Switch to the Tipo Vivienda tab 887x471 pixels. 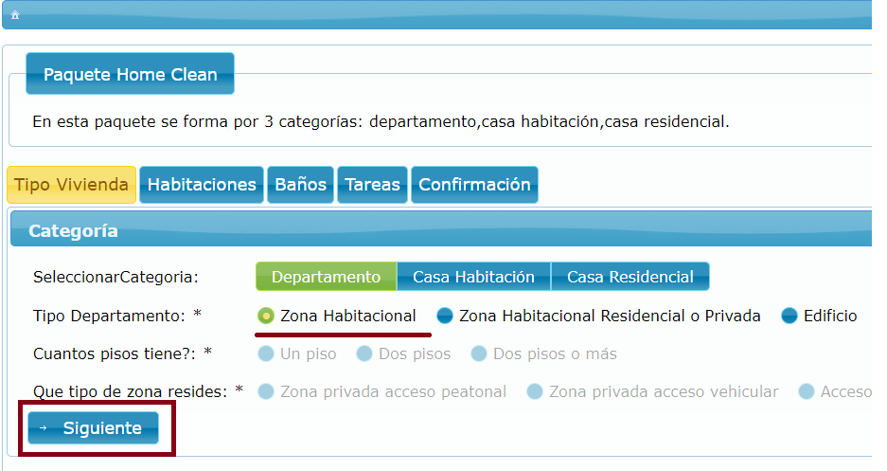point(71,185)
